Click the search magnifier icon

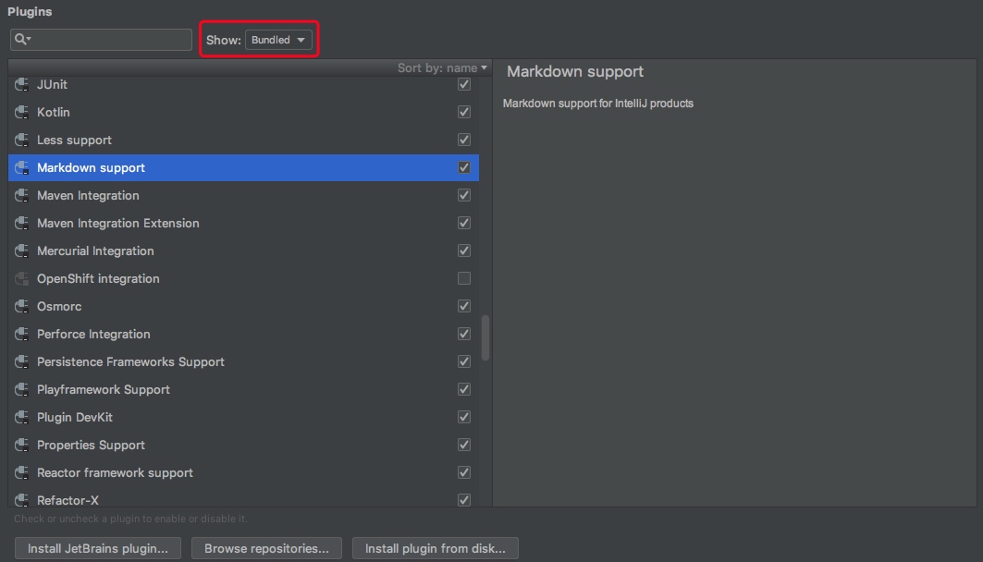click(19, 40)
